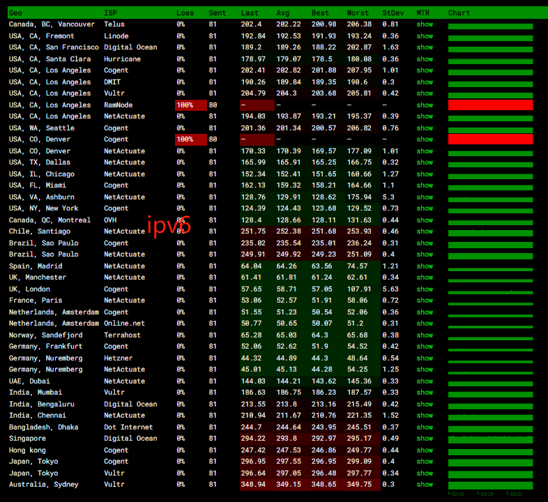Click the chart bar for Singapore Digital Ocean

490,439
